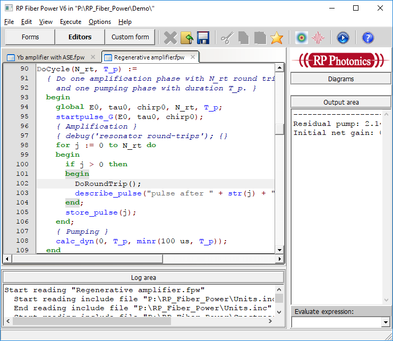Click the log area scroll right arrow
The width and height of the screenshot is (393, 341).
pyautogui.click(x=270, y=321)
